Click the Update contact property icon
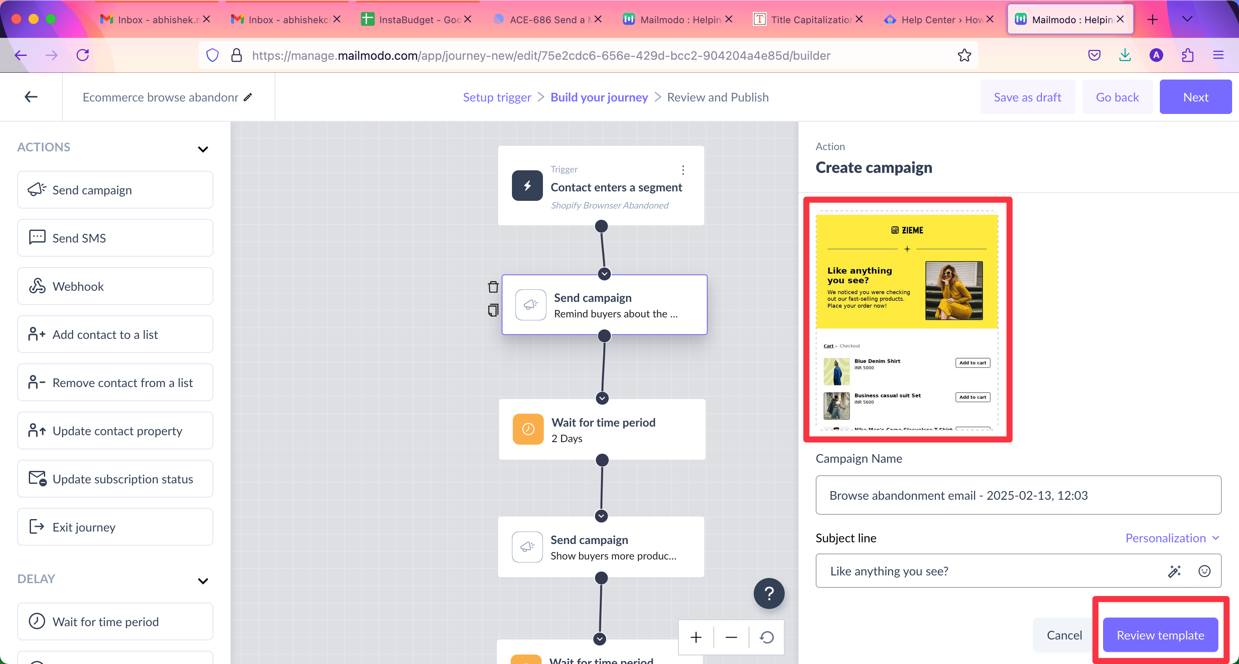The width and height of the screenshot is (1239, 664). (x=37, y=430)
